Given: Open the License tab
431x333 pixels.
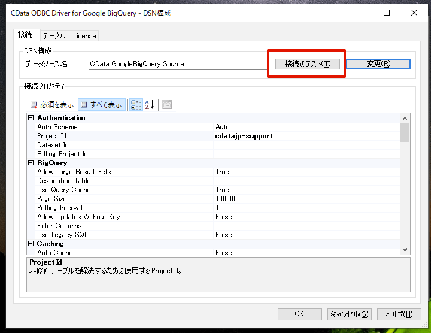Looking at the screenshot, I should click(x=84, y=36).
